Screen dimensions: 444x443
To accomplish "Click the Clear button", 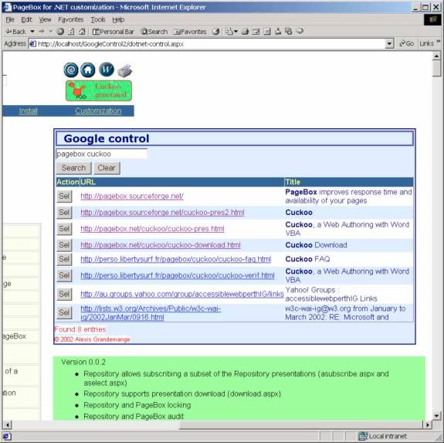I will (107, 168).
